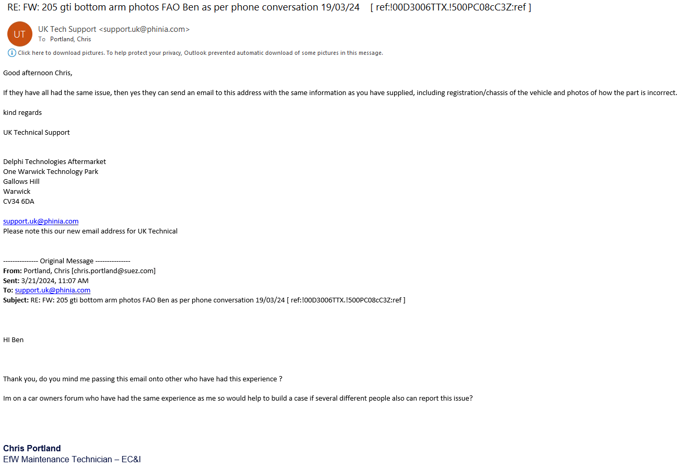Click the orange UT sender avatar
680x468 pixels.
click(x=20, y=34)
